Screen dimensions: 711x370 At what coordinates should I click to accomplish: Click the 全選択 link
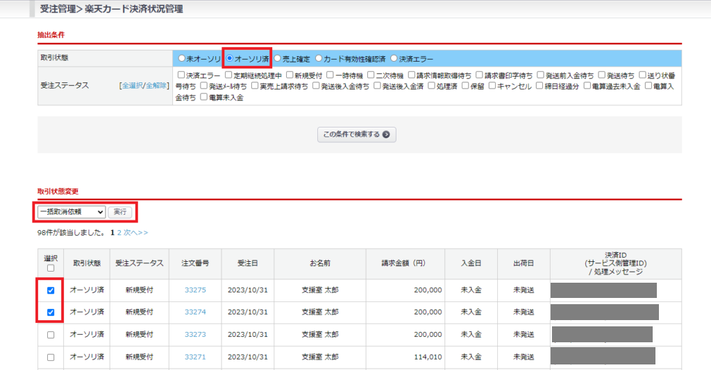point(132,86)
